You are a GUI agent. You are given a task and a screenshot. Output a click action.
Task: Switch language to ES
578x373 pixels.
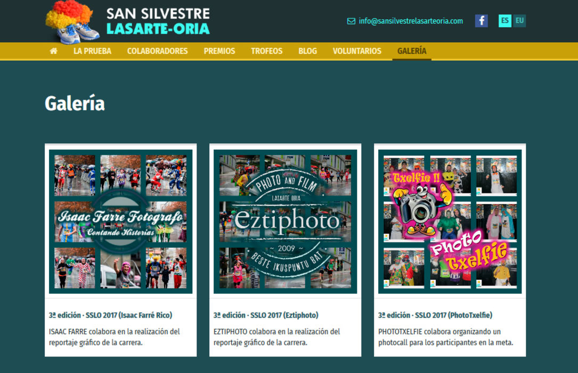[x=504, y=21]
